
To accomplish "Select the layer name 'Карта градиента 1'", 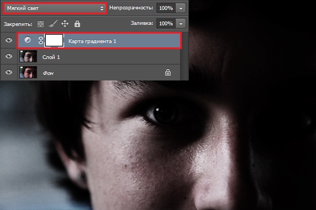I will (92, 41).
